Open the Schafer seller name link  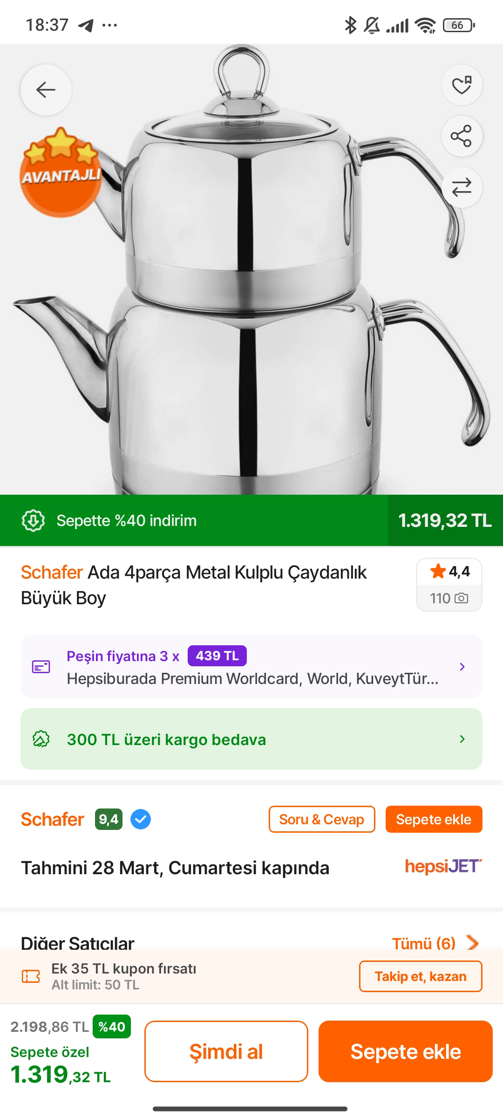click(53, 819)
